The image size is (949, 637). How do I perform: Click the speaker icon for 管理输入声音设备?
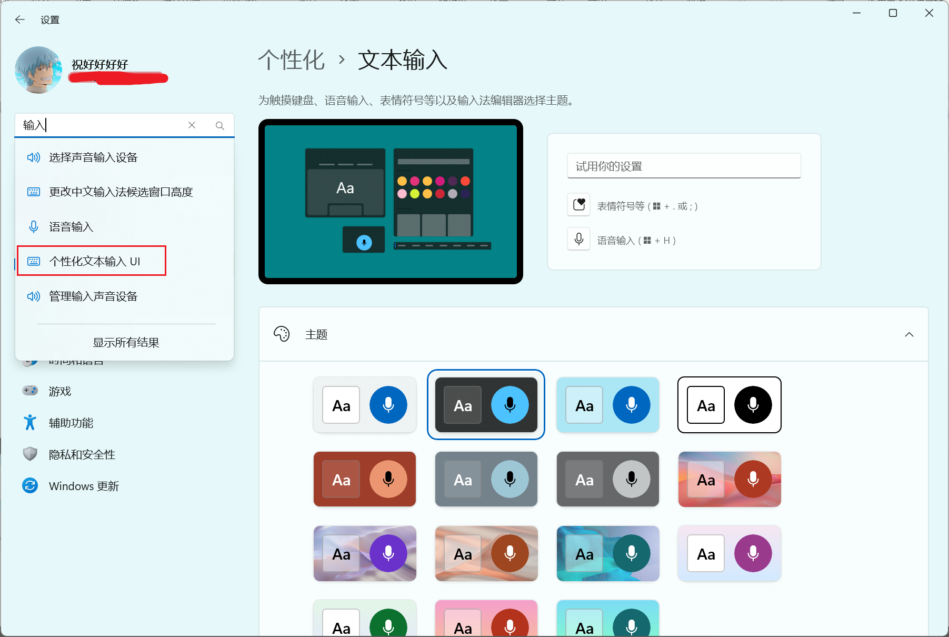tap(33, 296)
